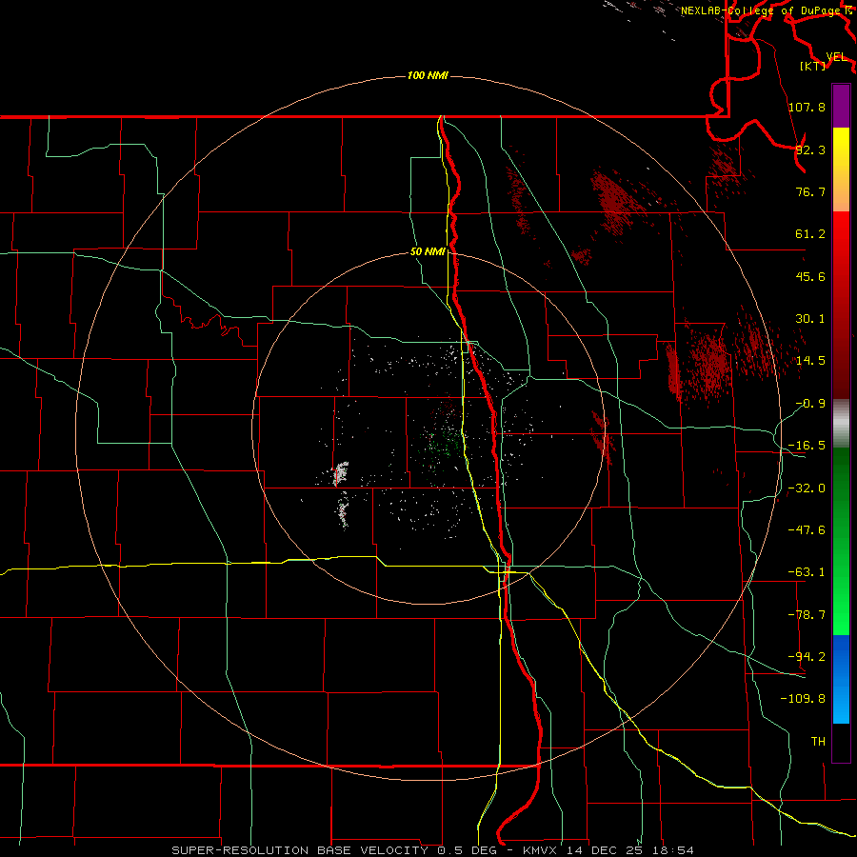This screenshot has width=857, height=857.
Task: Click the 30.1 legend value
Action: pyautogui.click(x=810, y=319)
